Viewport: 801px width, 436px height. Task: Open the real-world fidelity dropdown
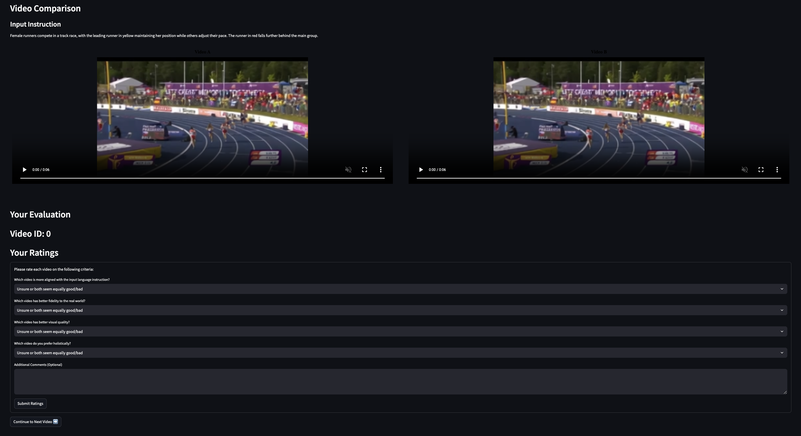tap(400, 310)
